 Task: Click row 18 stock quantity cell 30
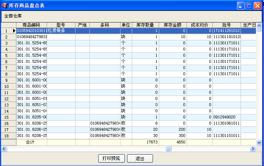pyautogui.click(x=145, y=135)
